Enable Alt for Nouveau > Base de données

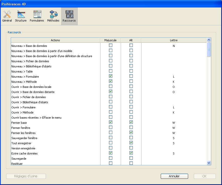click(131, 45)
